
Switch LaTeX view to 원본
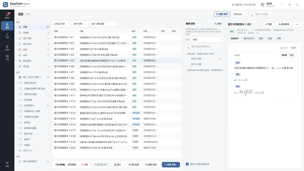[292, 55]
